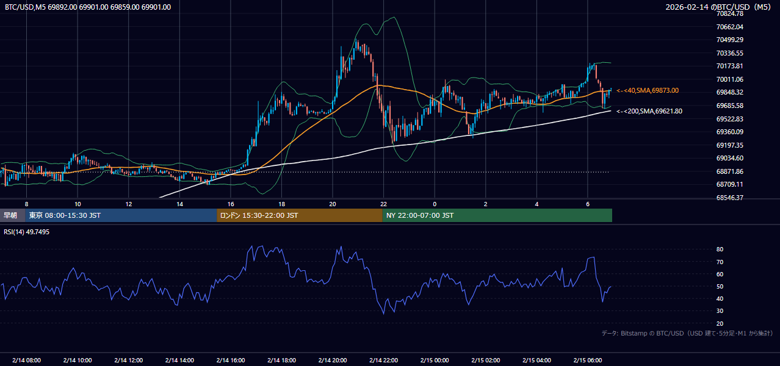Click the ロンドン 15:30-22:00 JST session bar
This screenshot has width=780, height=366.
click(299, 215)
